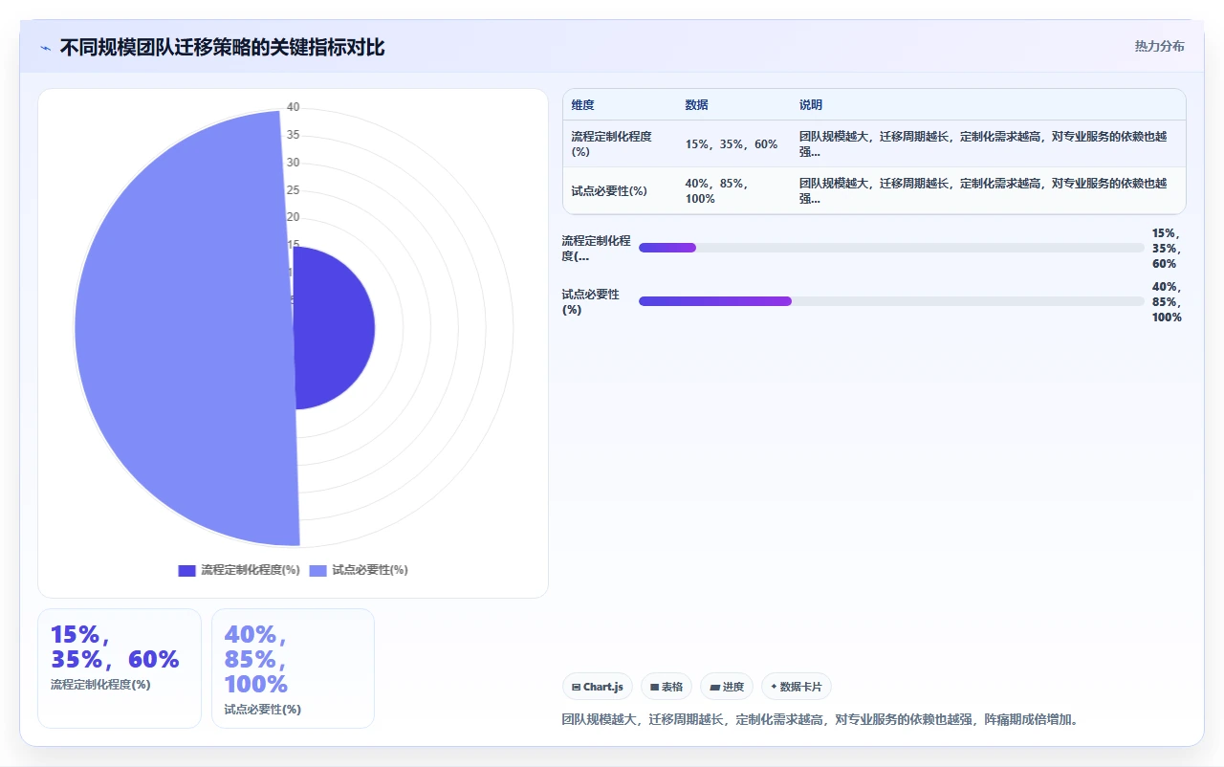1224x767 pixels.
Task: Click the 维度 column header
Action: (x=583, y=105)
